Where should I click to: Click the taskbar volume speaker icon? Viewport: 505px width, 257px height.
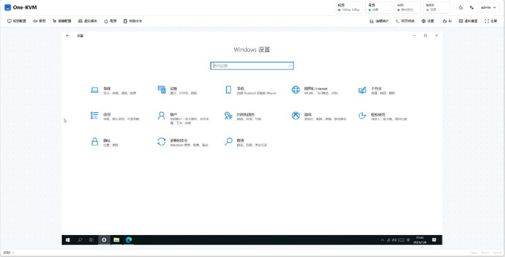pos(394,240)
